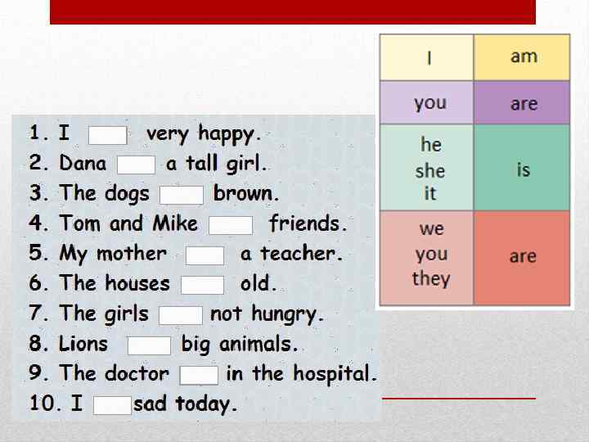Select the blank after 'The doctor'
This screenshot has height=442, width=589.
tap(199, 375)
